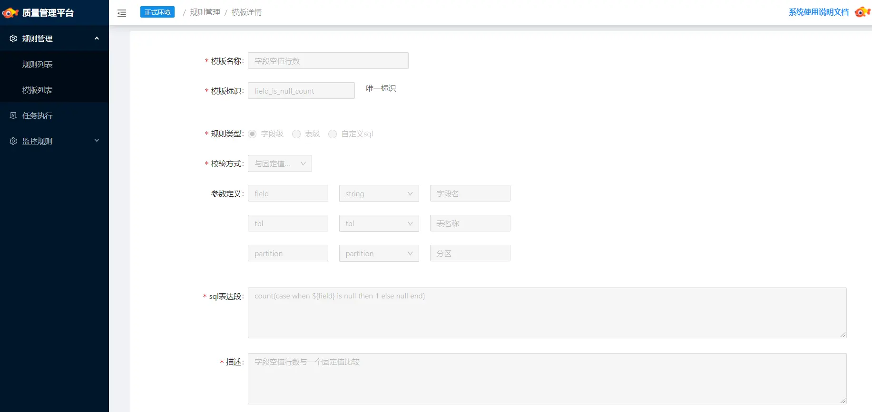Viewport: 872px width, 412px height.
Task: Click the 正式环境 environment tag
Action: (x=157, y=12)
